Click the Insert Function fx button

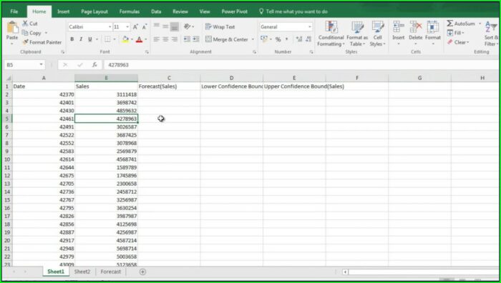click(x=94, y=65)
